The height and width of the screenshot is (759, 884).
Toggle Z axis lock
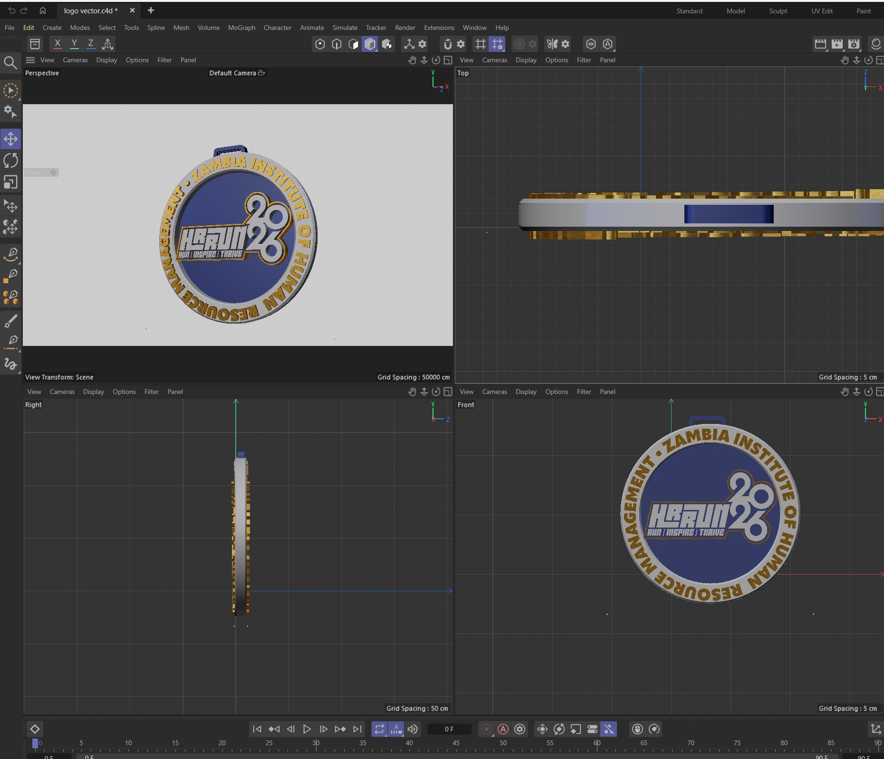tap(90, 44)
